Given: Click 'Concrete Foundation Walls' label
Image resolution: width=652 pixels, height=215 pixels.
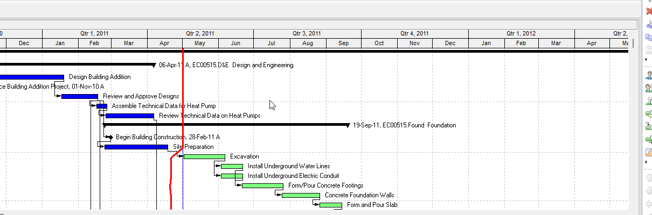Looking at the screenshot, I should [359, 195].
